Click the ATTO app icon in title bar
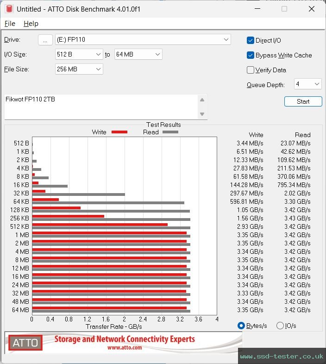The image size is (326, 364). [9, 9]
